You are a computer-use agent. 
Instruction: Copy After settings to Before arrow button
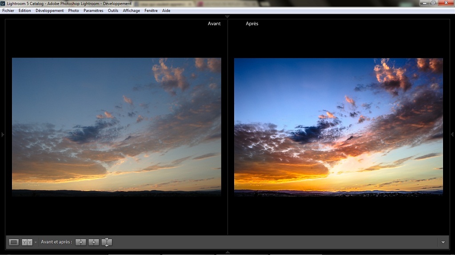point(93,242)
